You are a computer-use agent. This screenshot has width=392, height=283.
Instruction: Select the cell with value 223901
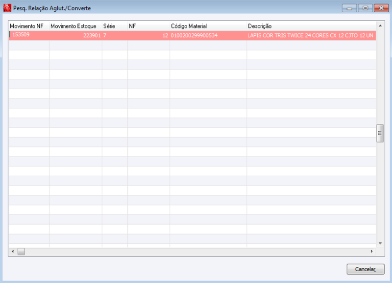(75, 35)
